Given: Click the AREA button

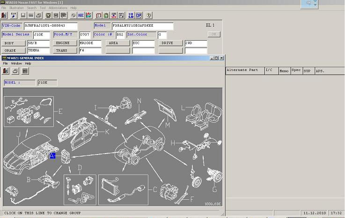Looking at the screenshot, I should click(x=117, y=43).
